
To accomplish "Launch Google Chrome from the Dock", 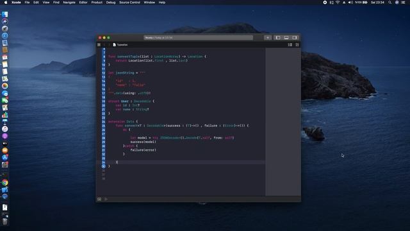I will 5,182.
